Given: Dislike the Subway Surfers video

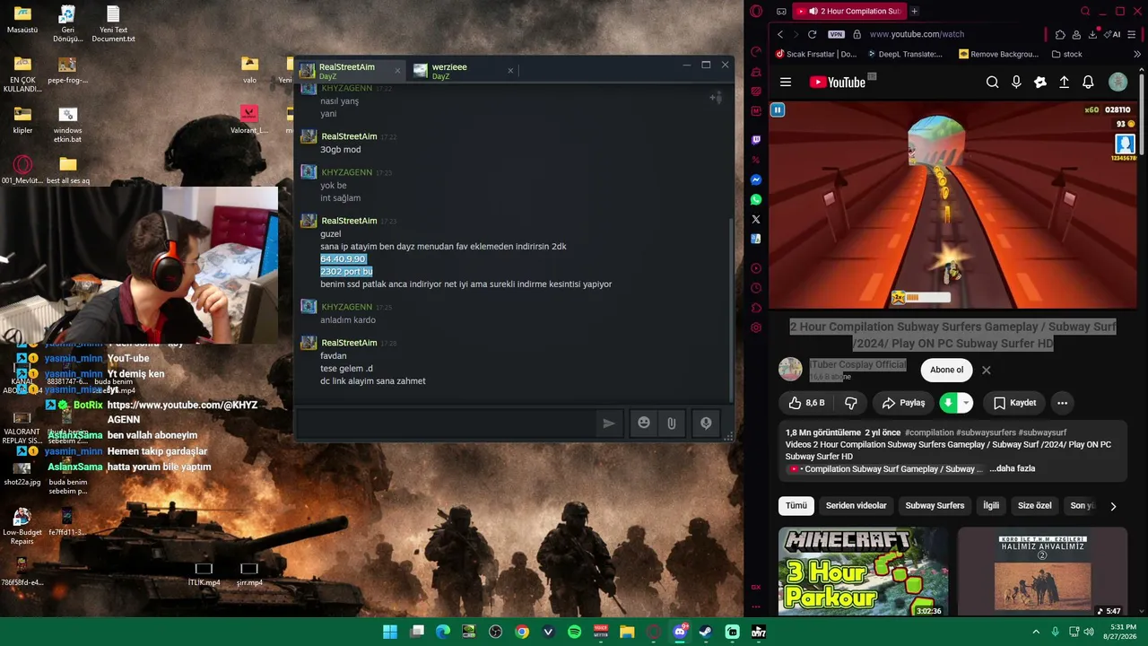Looking at the screenshot, I should tap(851, 403).
